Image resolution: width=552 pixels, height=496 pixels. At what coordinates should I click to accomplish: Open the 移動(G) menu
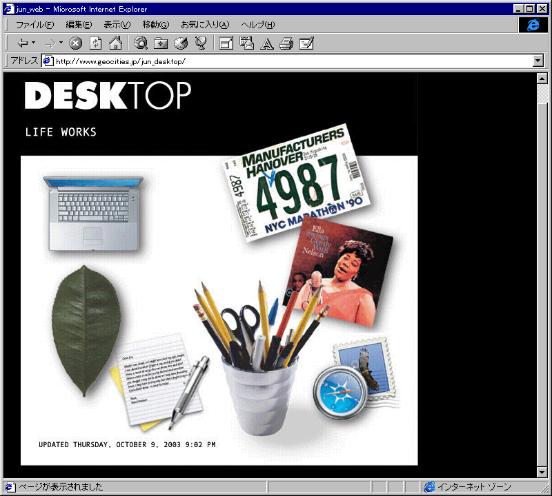[156, 25]
